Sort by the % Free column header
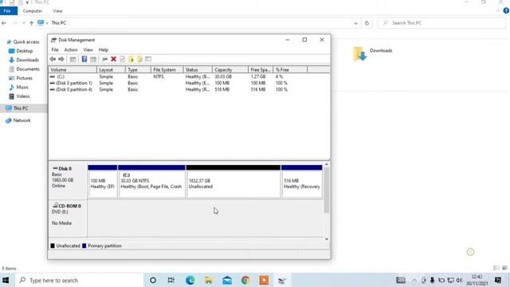 pos(290,69)
